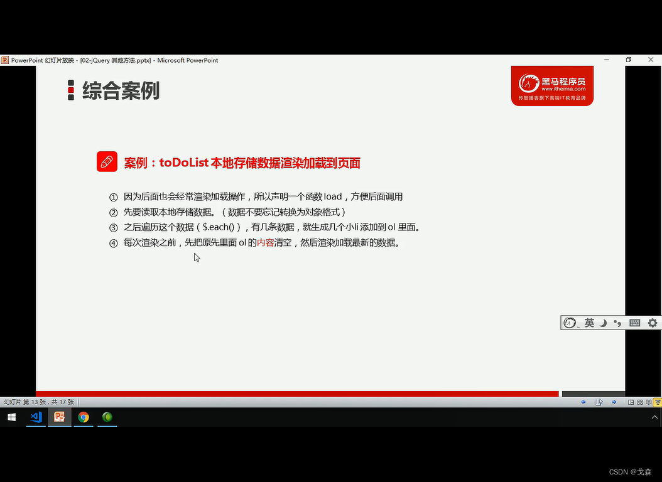Switch to Google Chrome in taskbar
This screenshot has height=482, width=662.
click(x=84, y=417)
